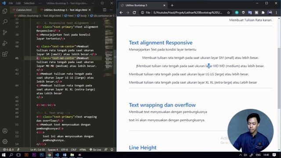Open the Edit menu in VS Code
Screen dimensions: 281x158
18,3
